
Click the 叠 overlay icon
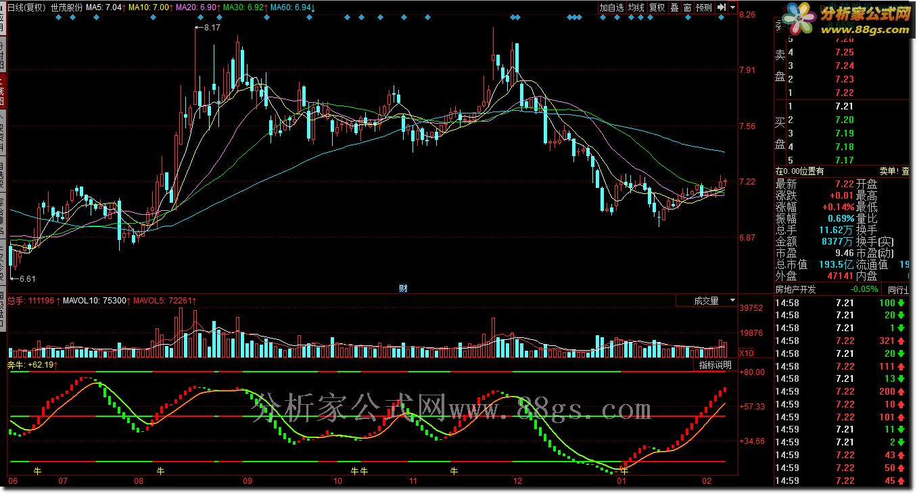coord(674,7)
